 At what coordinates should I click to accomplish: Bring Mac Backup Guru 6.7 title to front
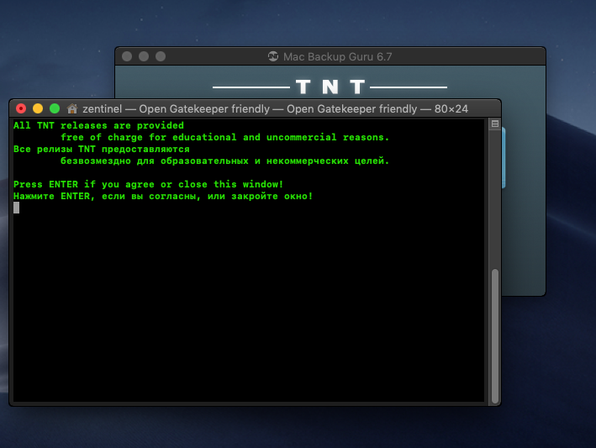click(336, 56)
